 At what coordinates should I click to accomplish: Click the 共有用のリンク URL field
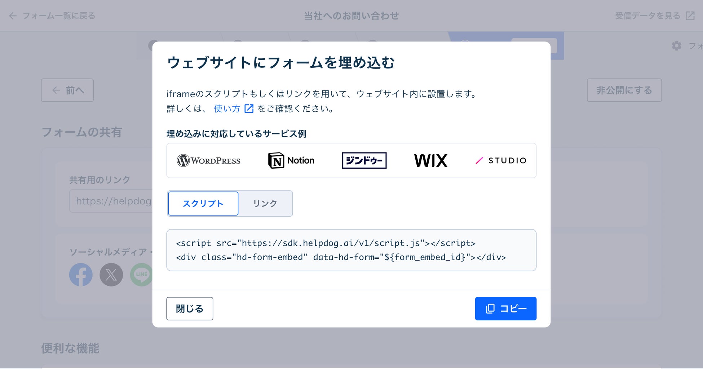pyautogui.click(x=111, y=201)
